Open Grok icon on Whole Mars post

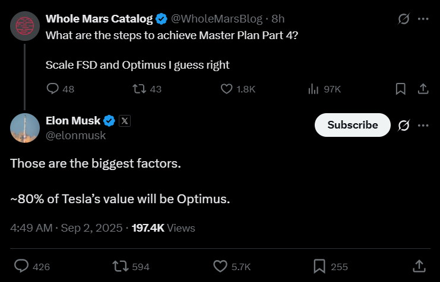[x=404, y=18]
